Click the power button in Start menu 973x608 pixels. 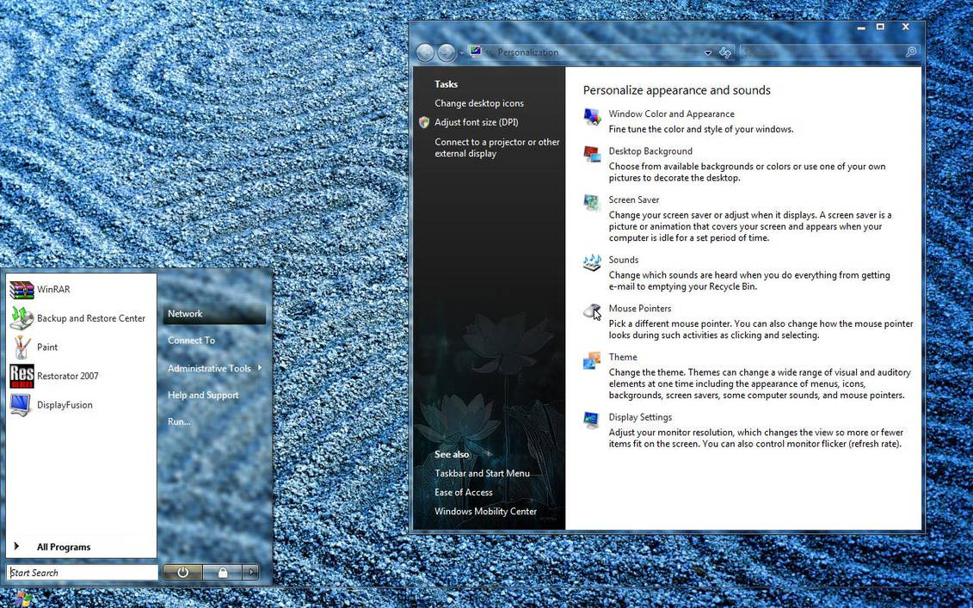(182, 572)
